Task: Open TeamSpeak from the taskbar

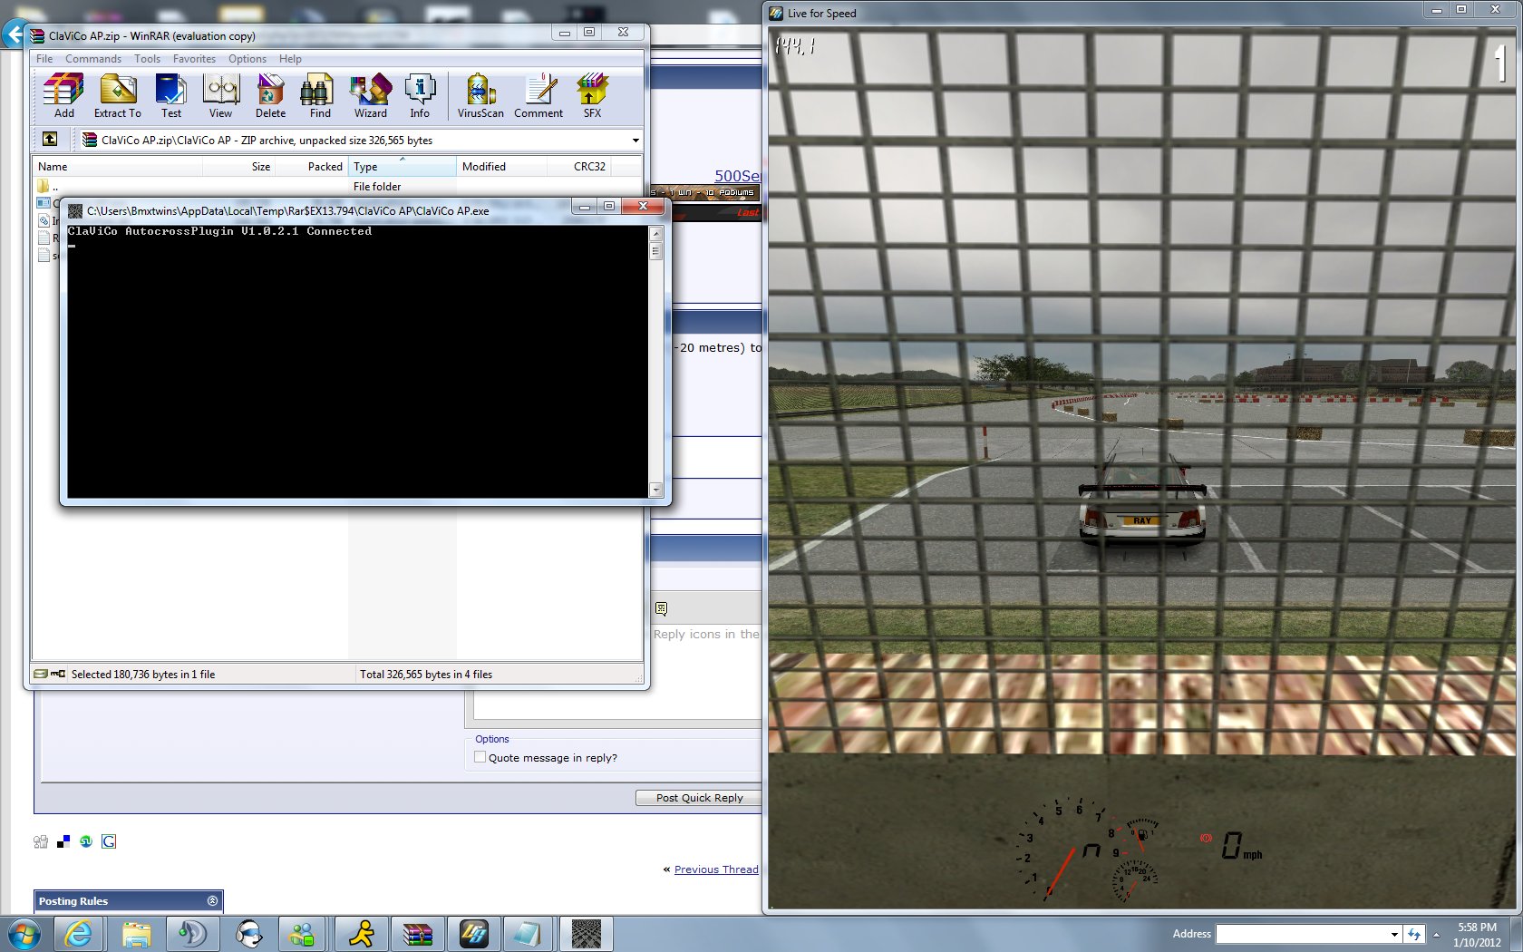Action: [x=192, y=934]
